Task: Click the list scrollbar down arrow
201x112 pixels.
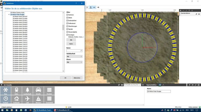Action: coord(63,71)
